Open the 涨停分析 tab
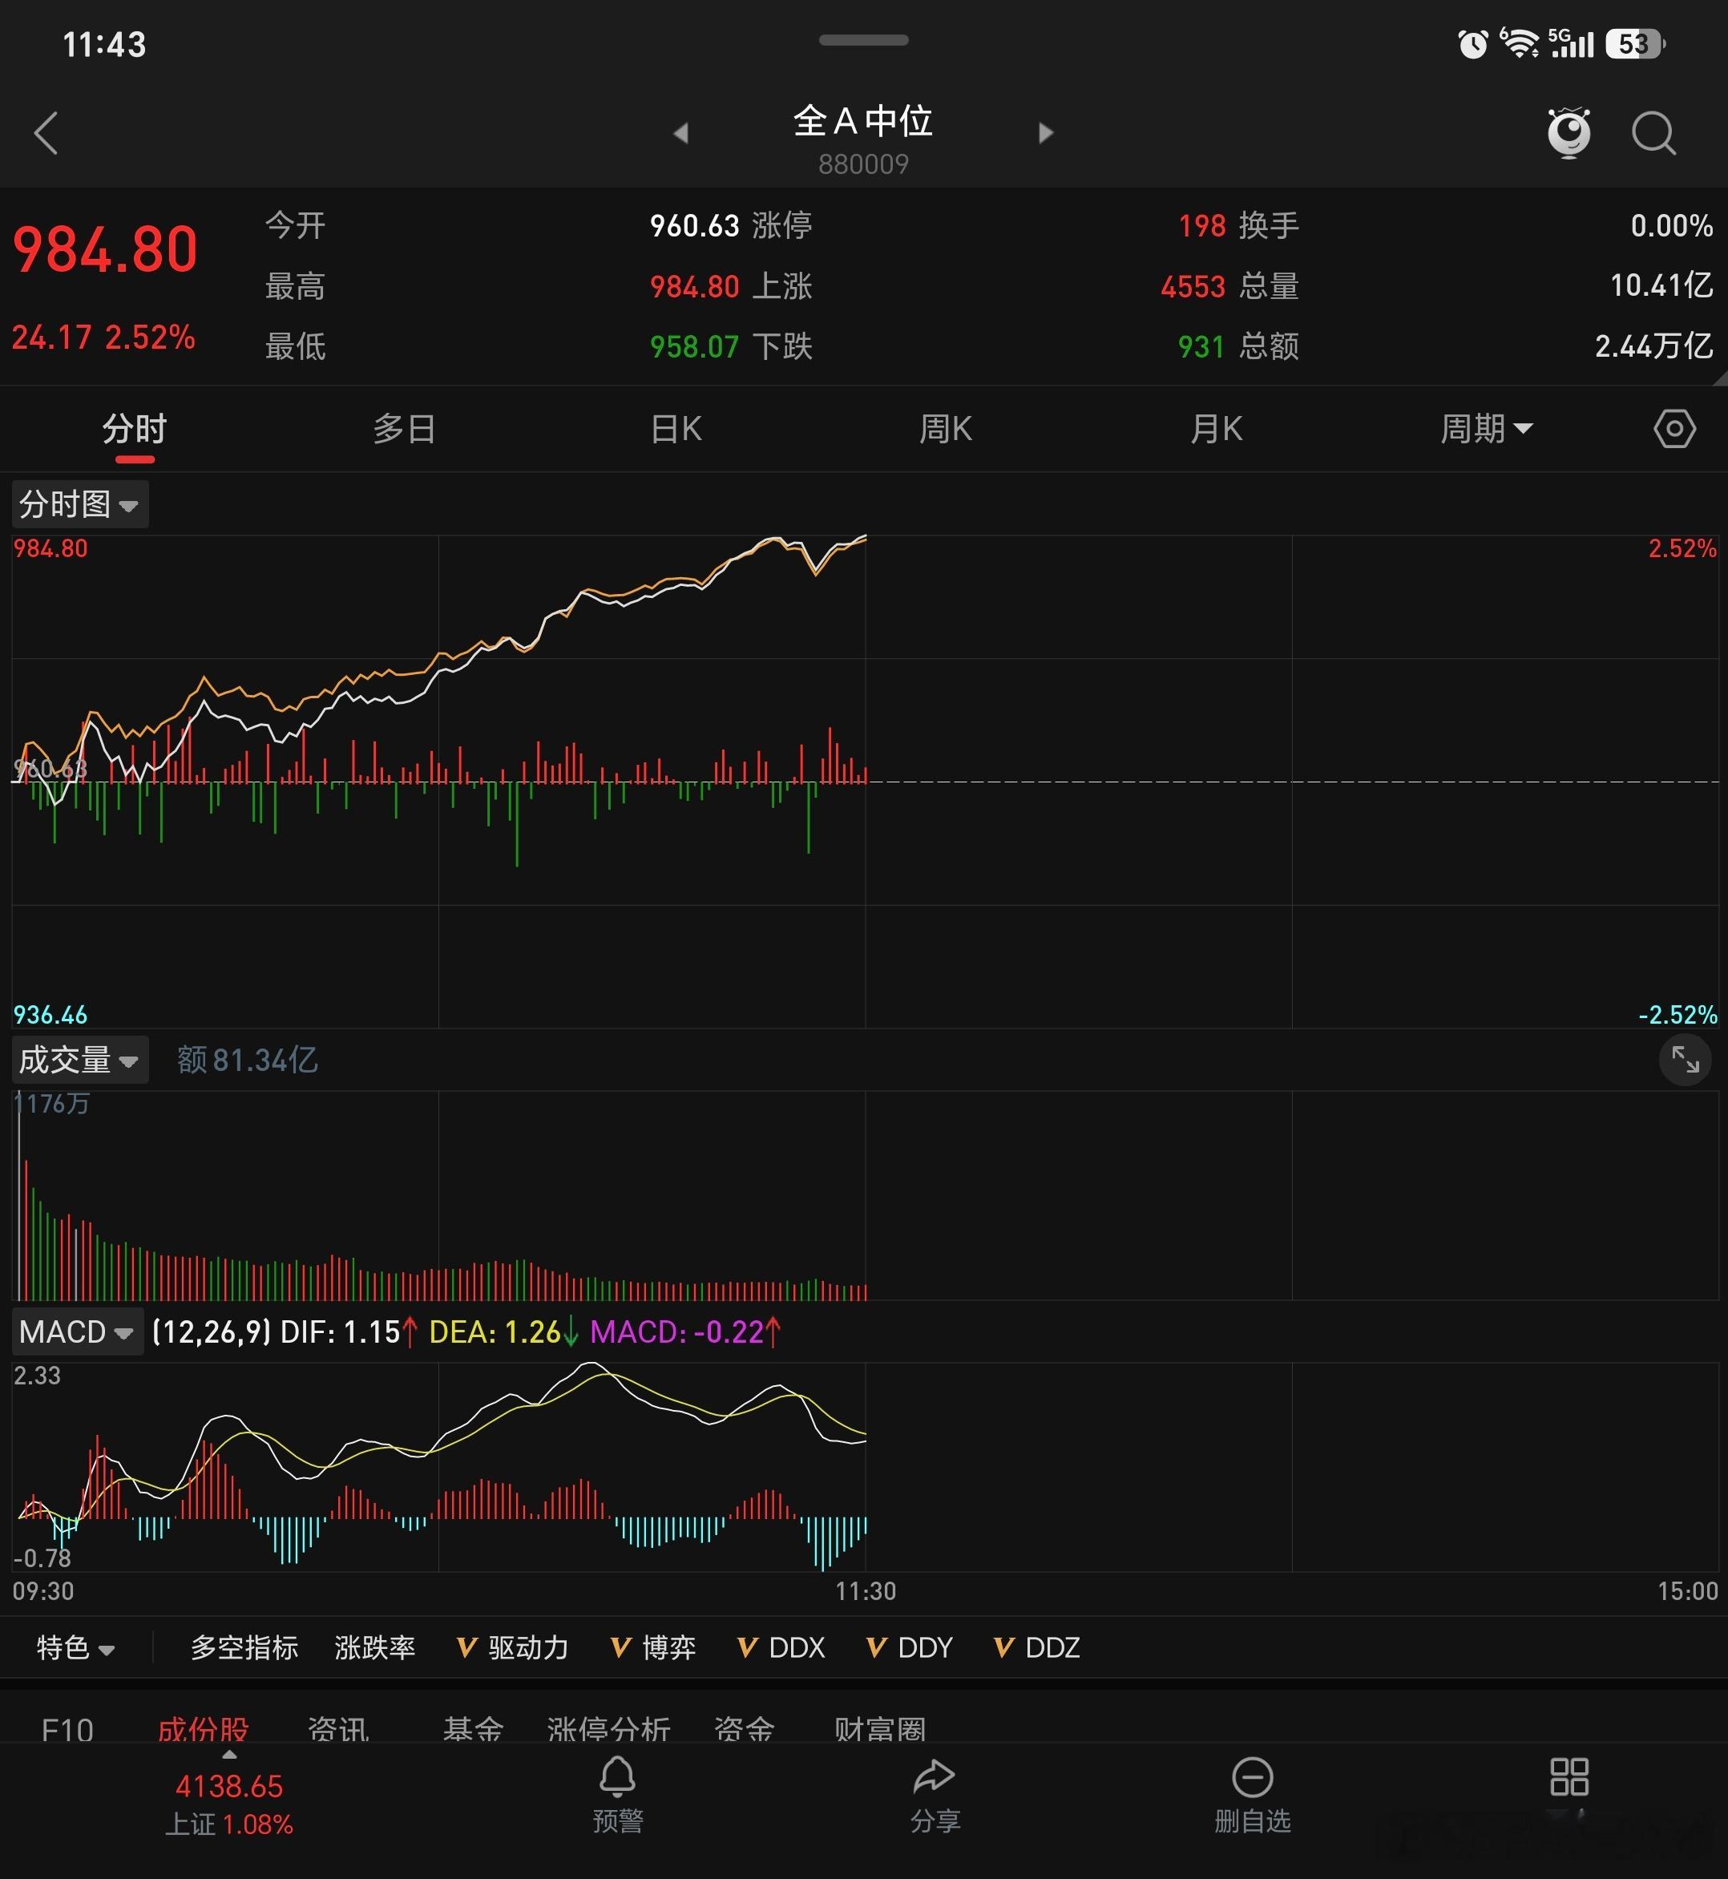Image resolution: width=1728 pixels, height=1879 pixels. [x=609, y=1728]
